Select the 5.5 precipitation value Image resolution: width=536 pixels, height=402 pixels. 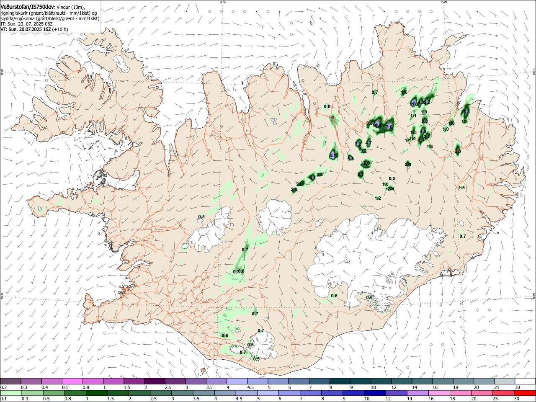350,159
